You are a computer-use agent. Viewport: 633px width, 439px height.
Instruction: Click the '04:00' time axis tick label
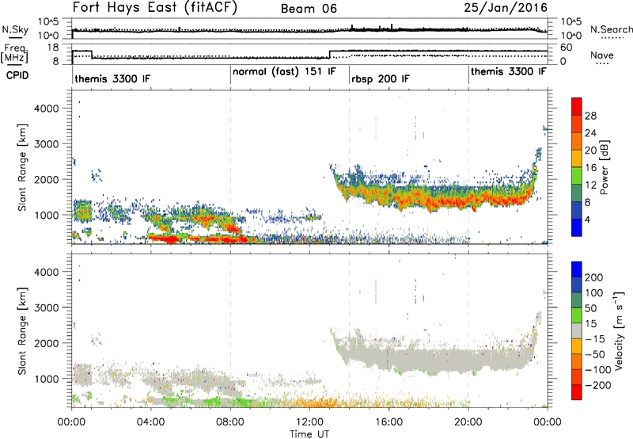(150, 422)
